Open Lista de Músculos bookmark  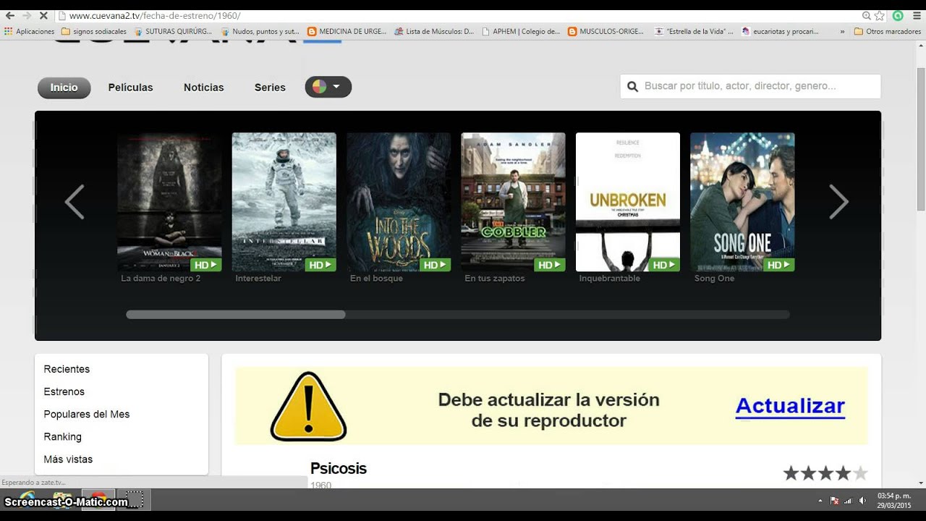tap(435, 31)
